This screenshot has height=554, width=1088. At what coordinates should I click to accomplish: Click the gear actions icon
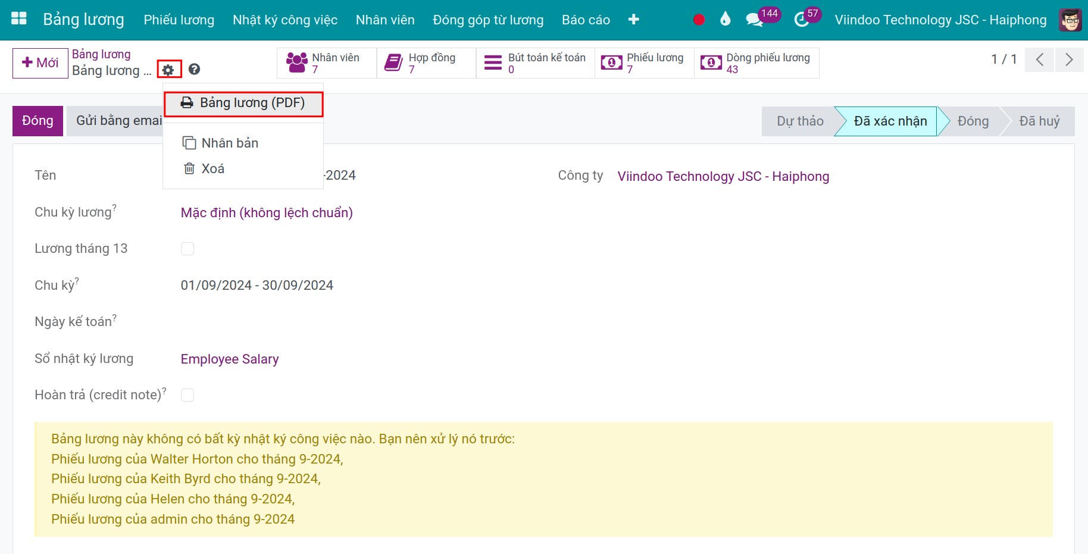coord(168,70)
